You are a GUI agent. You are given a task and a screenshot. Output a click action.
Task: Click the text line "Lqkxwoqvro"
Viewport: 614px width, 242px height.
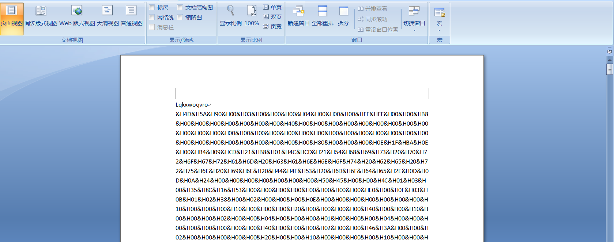192,105
